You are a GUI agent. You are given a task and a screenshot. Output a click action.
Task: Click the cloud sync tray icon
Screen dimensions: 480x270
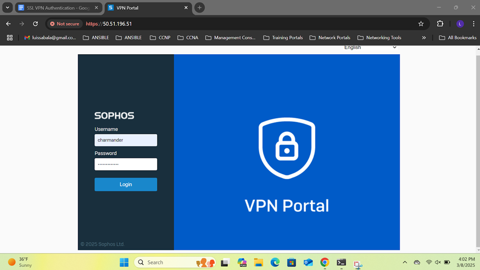[417, 262]
